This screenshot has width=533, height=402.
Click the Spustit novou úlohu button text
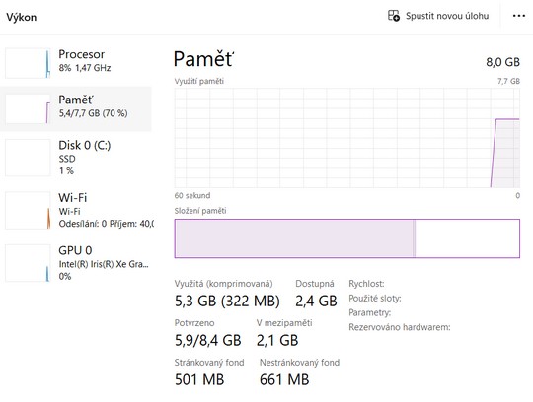coord(447,16)
